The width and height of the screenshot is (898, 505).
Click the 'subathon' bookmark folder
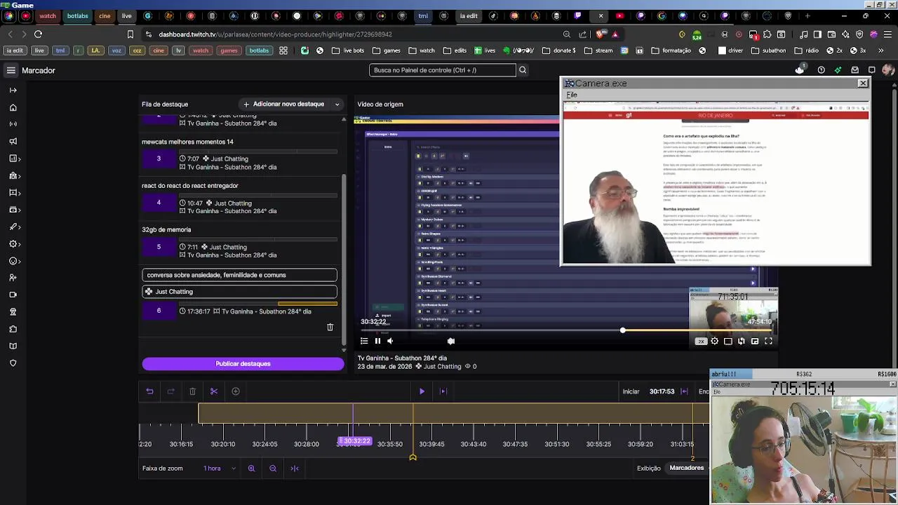pyautogui.click(x=768, y=50)
